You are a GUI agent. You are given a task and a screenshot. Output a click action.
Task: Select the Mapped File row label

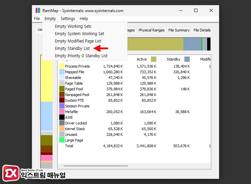tap(74, 72)
